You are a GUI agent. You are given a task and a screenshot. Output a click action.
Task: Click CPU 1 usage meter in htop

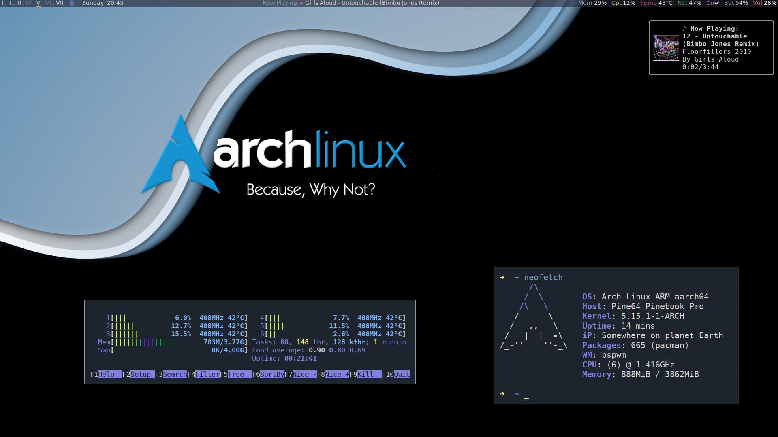click(x=177, y=318)
